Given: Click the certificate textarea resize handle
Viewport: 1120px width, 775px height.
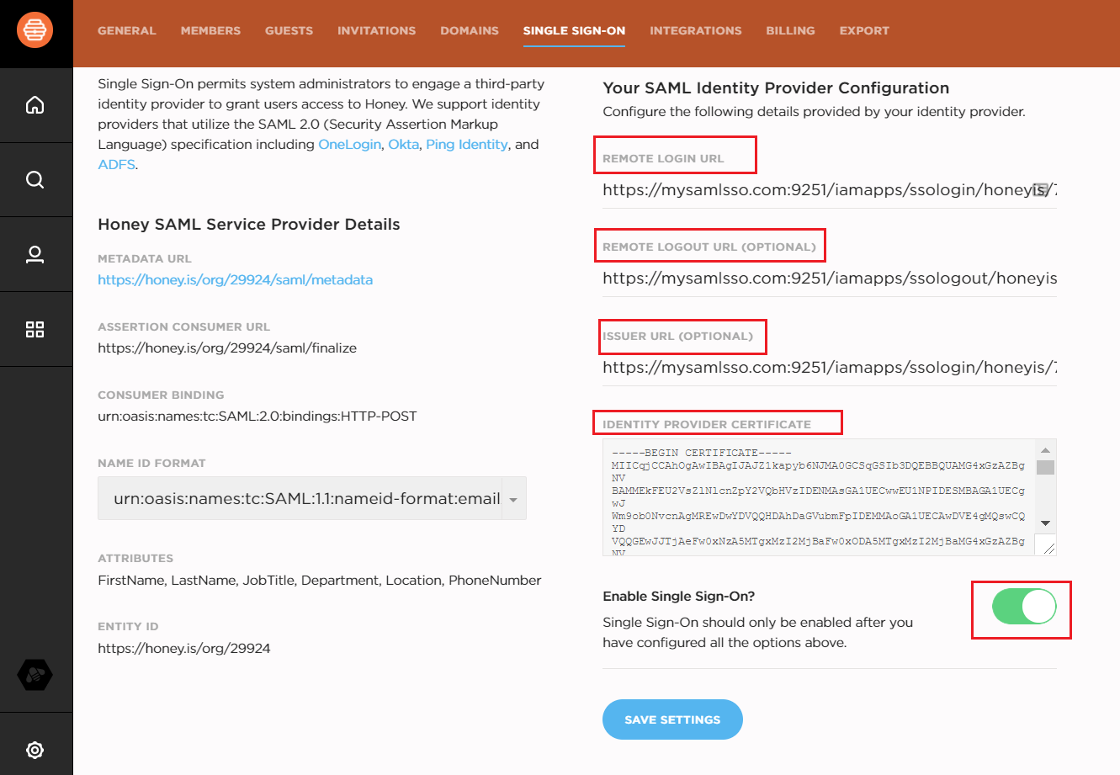Looking at the screenshot, I should [1048, 548].
